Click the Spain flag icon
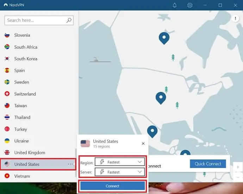 [7, 70]
